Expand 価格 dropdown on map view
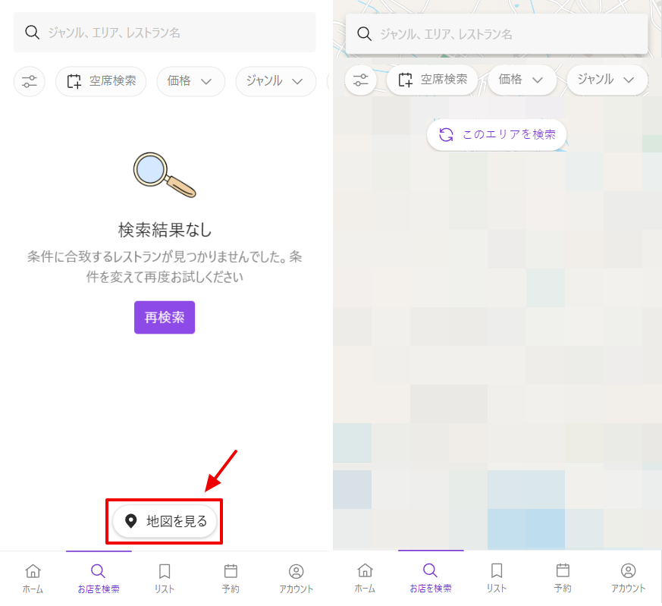Viewport: 662px width, 606px height. [x=522, y=80]
